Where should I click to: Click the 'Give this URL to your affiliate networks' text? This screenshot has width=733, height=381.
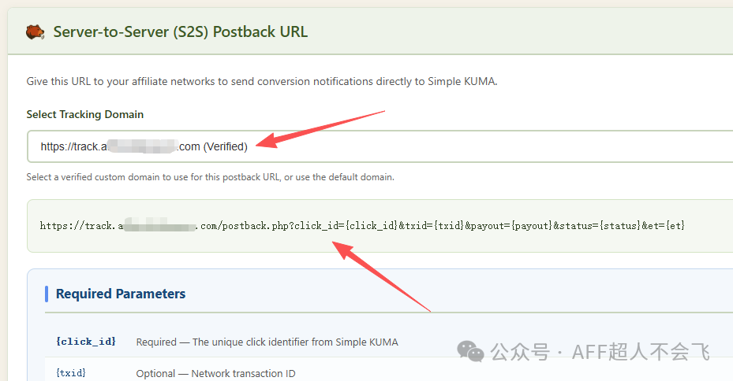click(262, 81)
